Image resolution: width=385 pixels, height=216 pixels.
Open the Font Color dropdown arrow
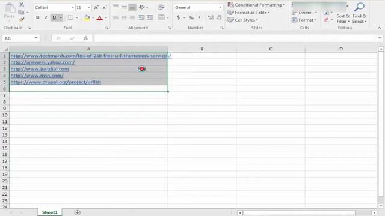coord(106,17)
